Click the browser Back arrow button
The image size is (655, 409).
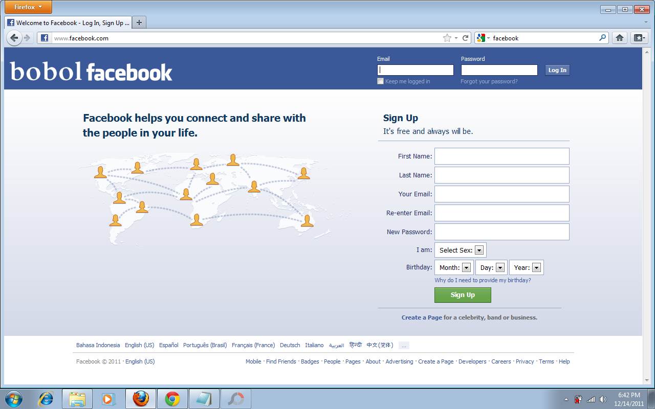[14, 38]
